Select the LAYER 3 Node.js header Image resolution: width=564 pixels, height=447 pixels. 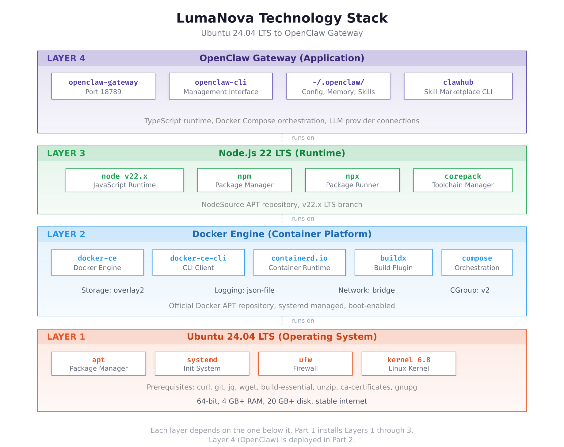point(282,153)
